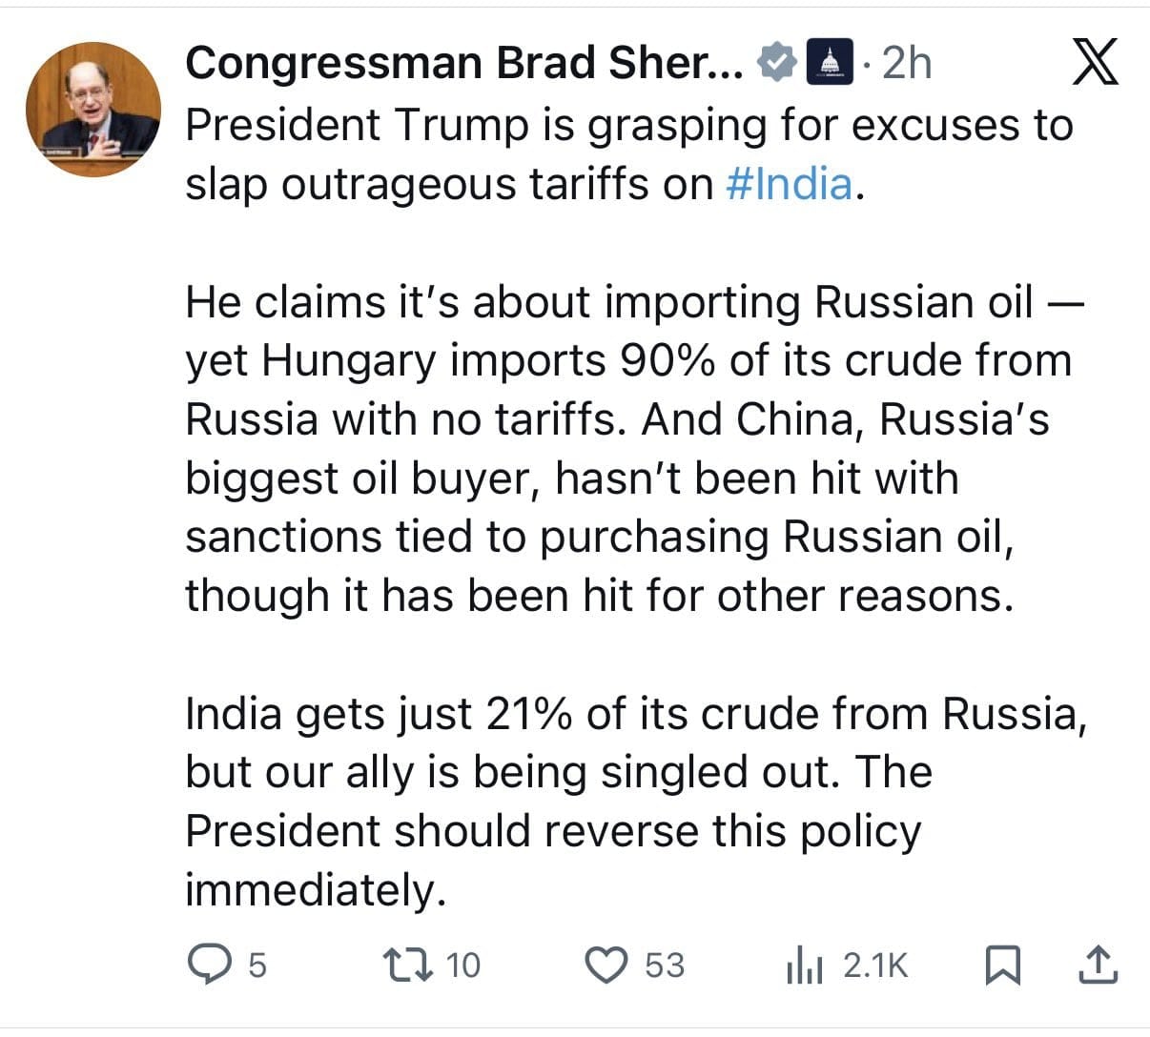Viewport: 1150px width, 1037px height.
Task: Click the share upload icon
Action: click(x=1098, y=965)
